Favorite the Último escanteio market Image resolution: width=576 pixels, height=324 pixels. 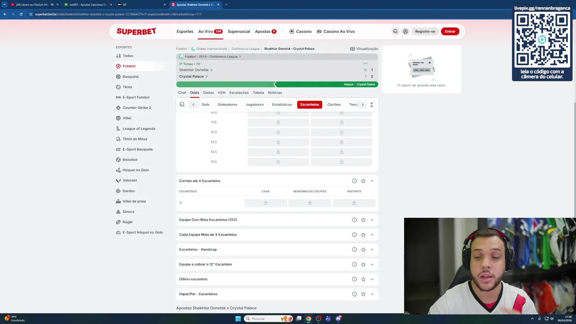tap(363, 279)
